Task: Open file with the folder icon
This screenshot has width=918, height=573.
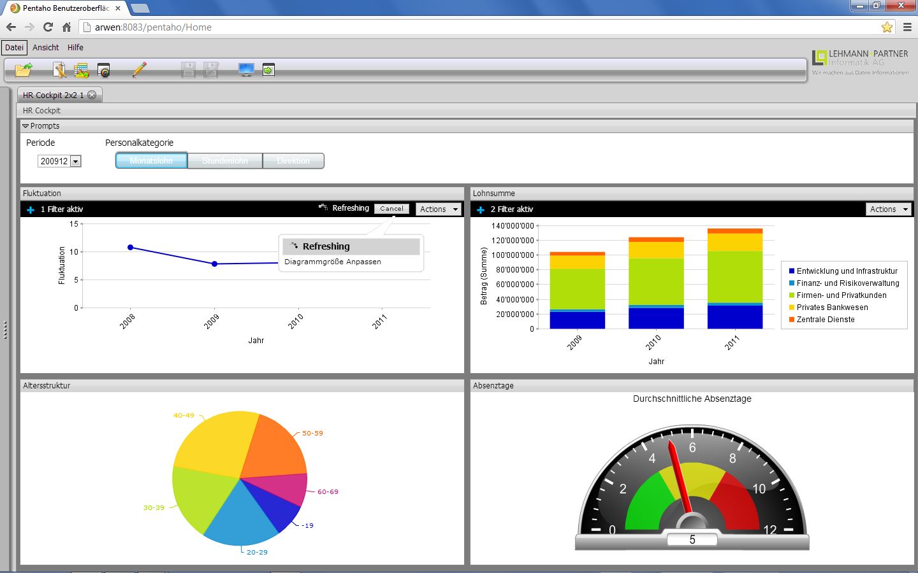Action: click(x=24, y=70)
